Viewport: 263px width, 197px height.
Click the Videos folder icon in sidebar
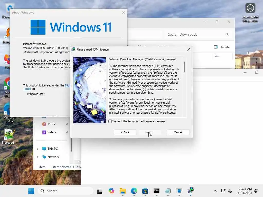pos(44,132)
